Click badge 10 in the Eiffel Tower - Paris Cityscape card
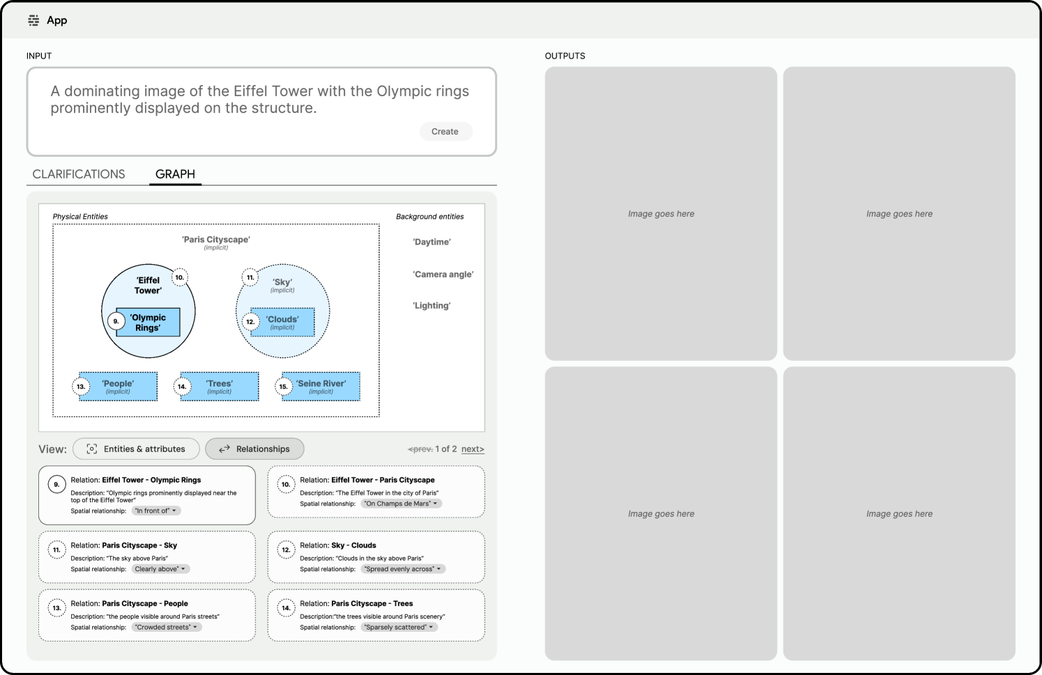Image resolution: width=1042 pixels, height=675 pixels. click(286, 484)
